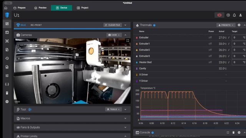
Task: Select the Device tab
Action: (61, 8)
